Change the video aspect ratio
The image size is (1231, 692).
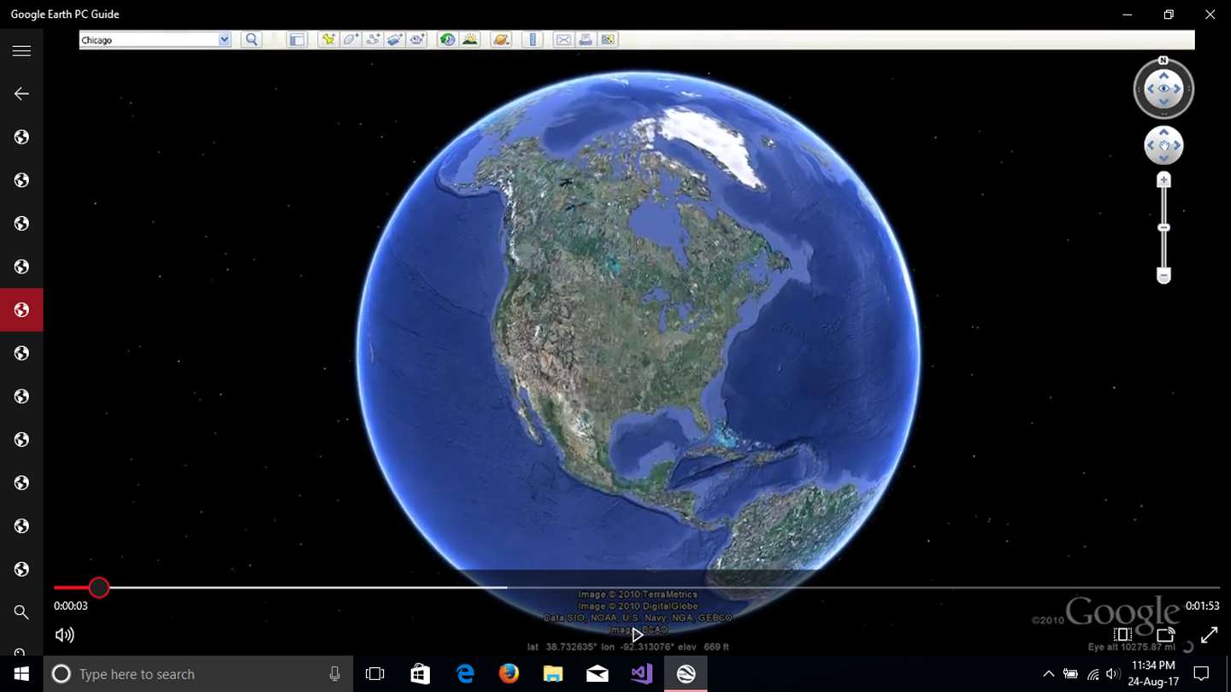[x=1123, y=635]
